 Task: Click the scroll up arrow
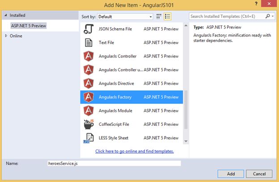pyautogui.click(x=186, y=25)
